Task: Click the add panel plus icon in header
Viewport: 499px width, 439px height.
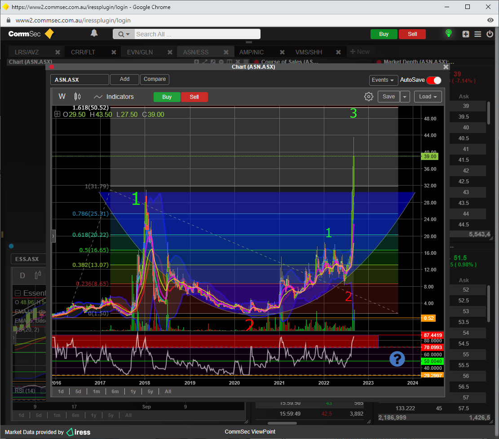Action: [x=466, y=34]
